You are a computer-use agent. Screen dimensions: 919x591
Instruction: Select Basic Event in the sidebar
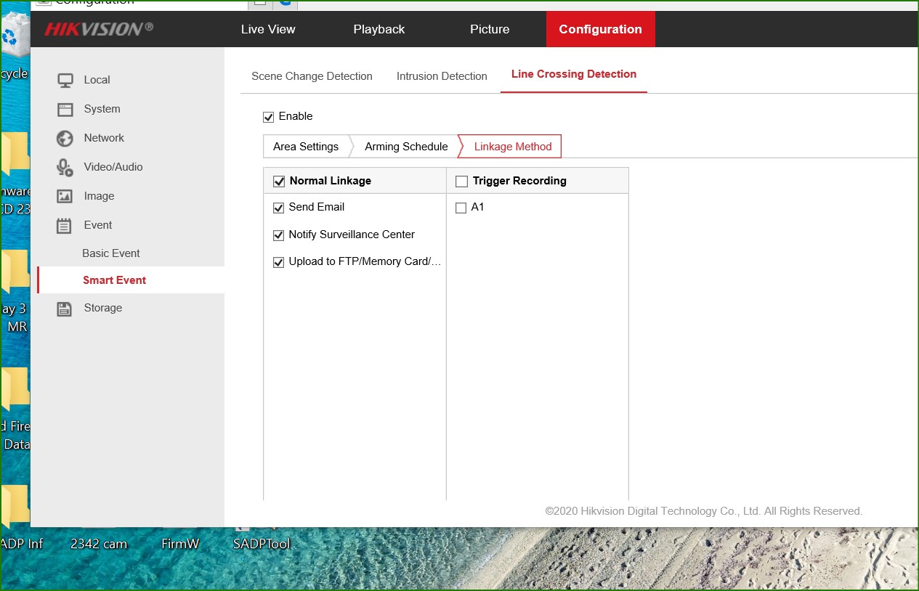point(111,253)
